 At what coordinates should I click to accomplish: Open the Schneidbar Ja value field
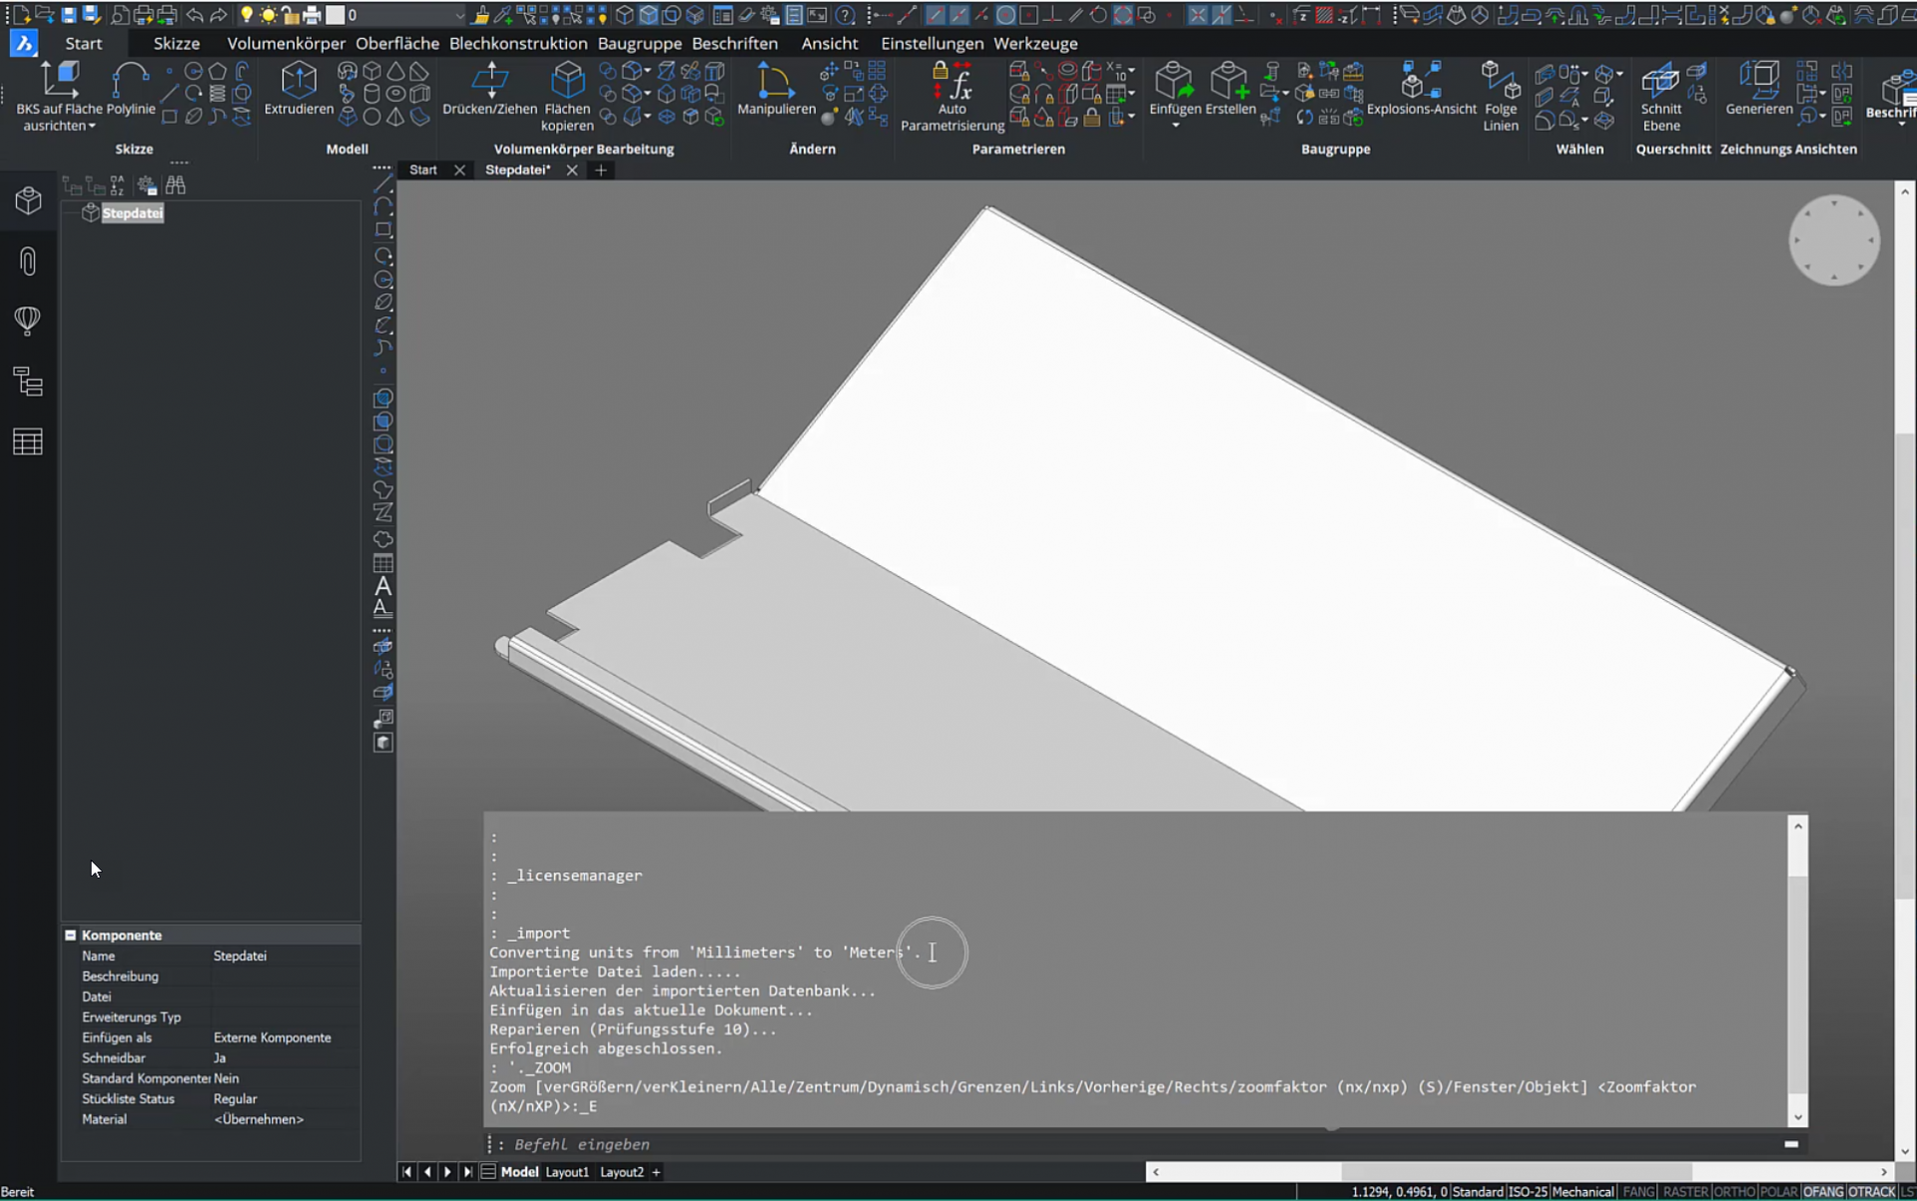286,1058
